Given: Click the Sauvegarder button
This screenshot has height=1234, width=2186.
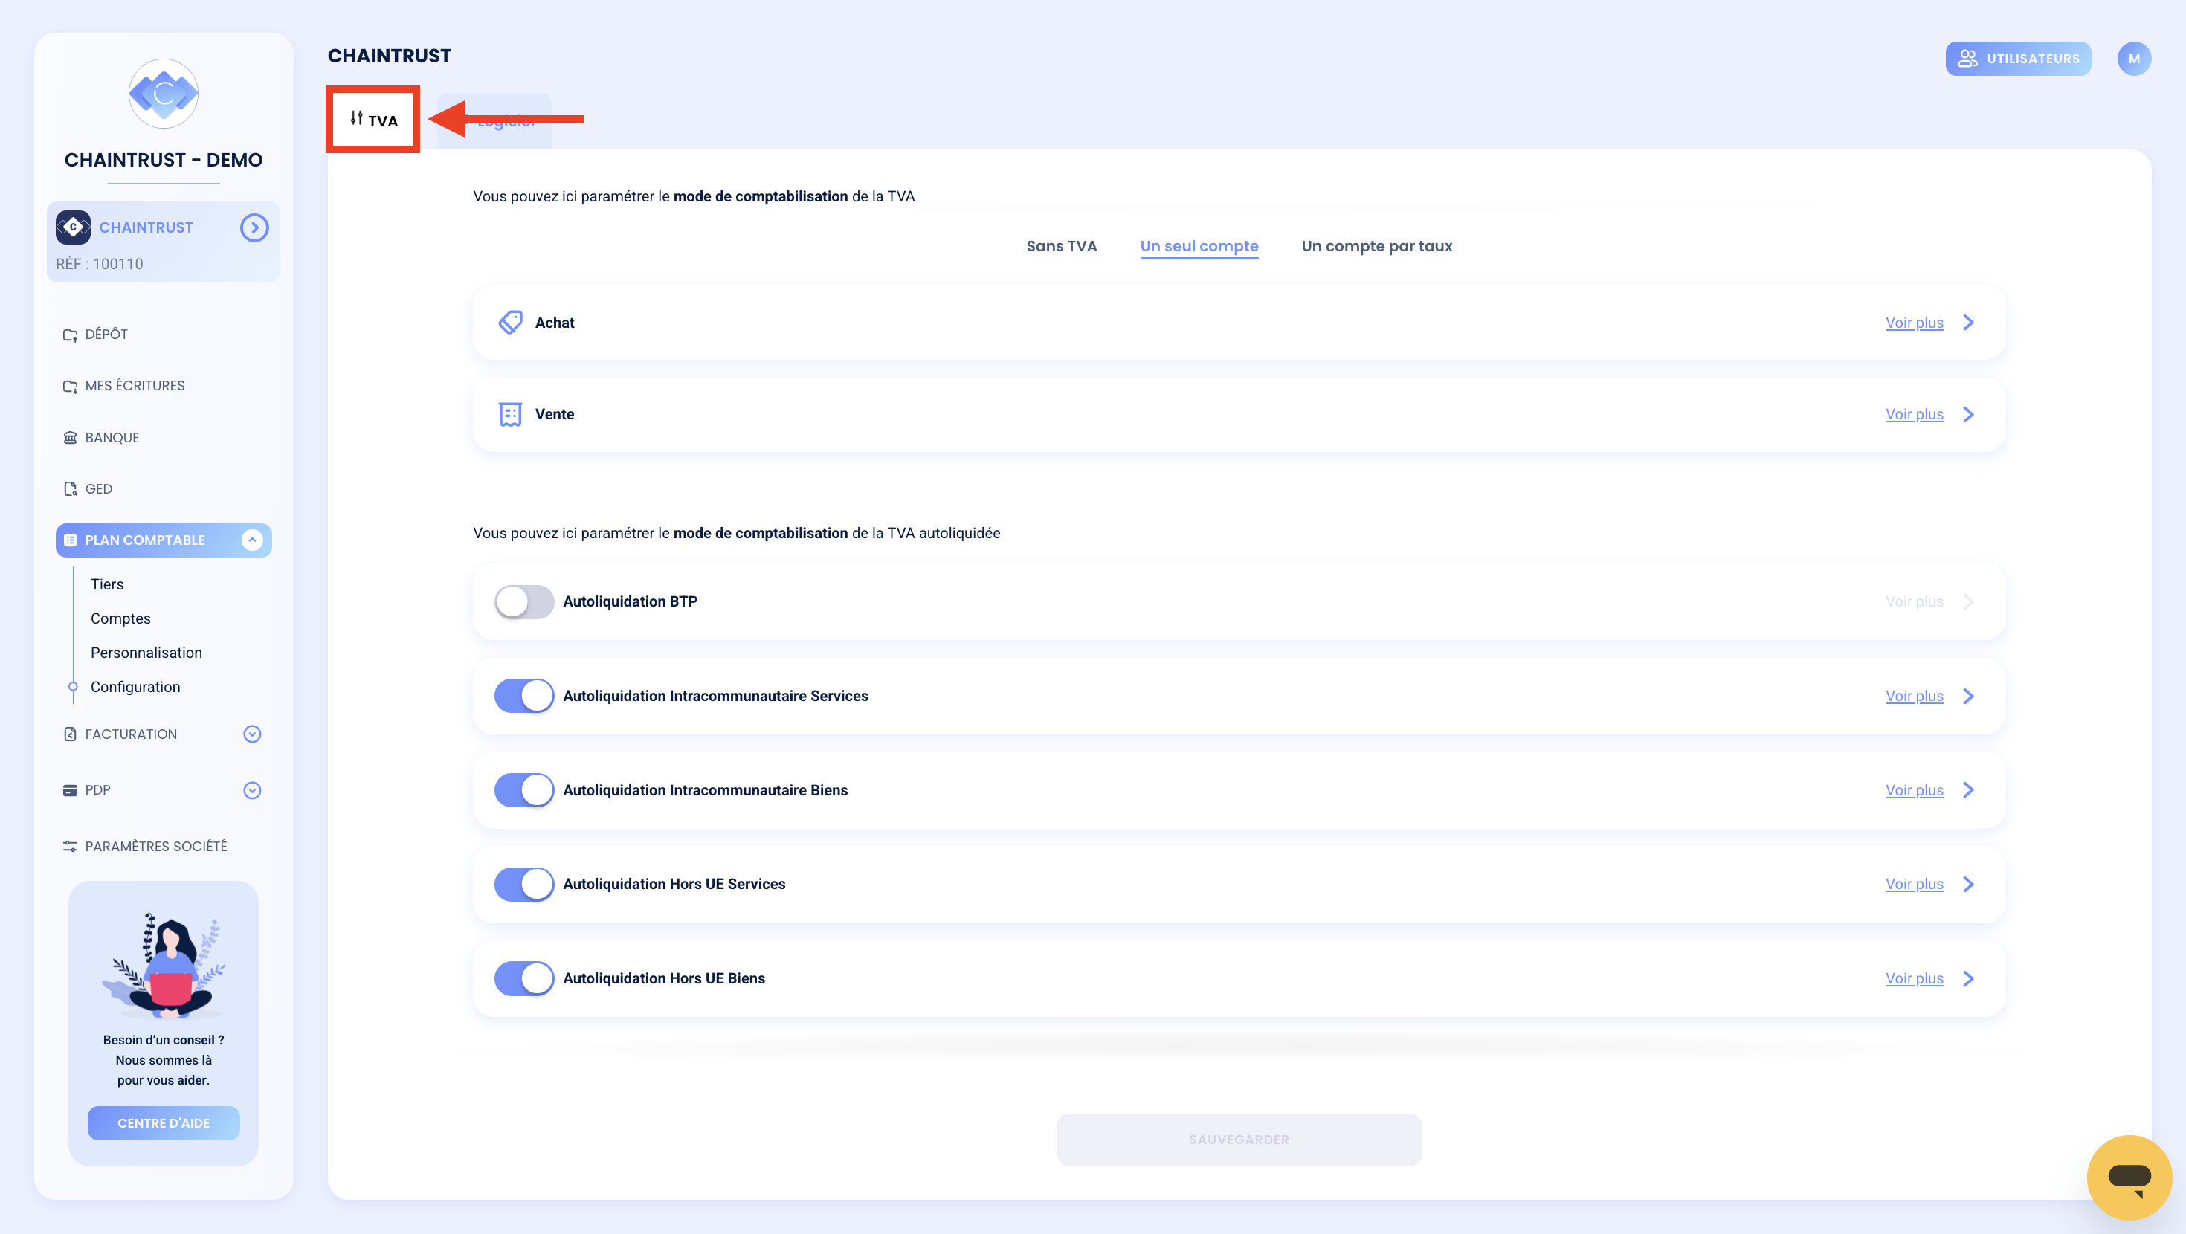Looking at the screenshot, I should click(x=1239, y=1140).
